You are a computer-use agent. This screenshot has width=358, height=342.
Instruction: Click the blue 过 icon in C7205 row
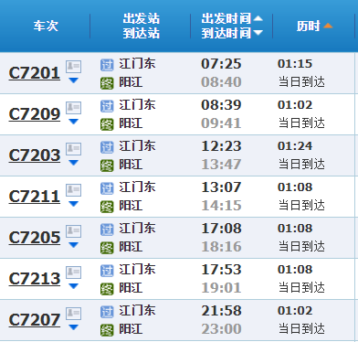[x=107, y=230]
